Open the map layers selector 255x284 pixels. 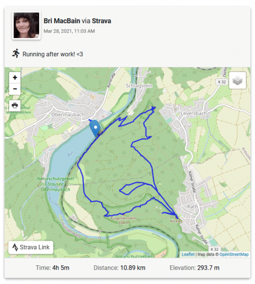[237, 81]
